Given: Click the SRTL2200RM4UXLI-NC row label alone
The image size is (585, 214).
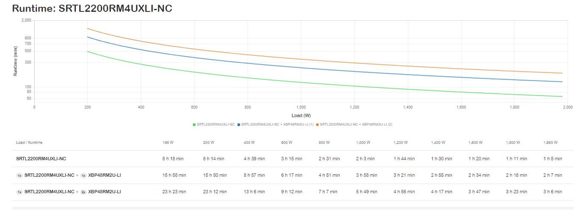Looking at the screenshot, I should [41, 159].
